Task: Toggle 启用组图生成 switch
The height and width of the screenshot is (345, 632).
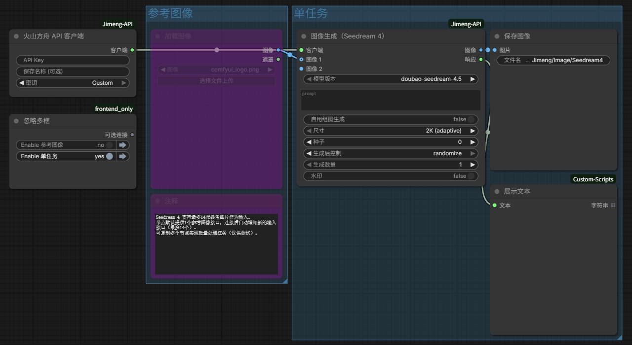Action: 472,119
